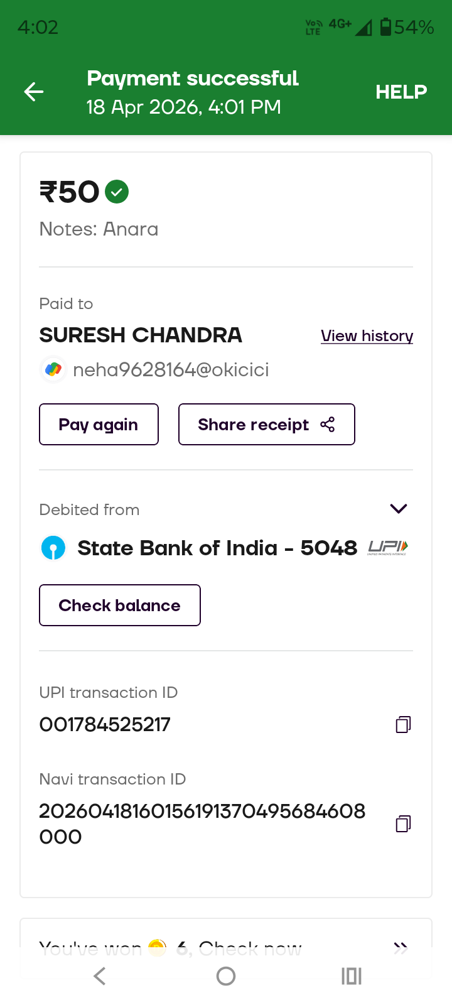Image resolution: width=452 pixels, height=1005 pixels.
Task: Tap the back arrow in header
Action: (x=34, y=92)
